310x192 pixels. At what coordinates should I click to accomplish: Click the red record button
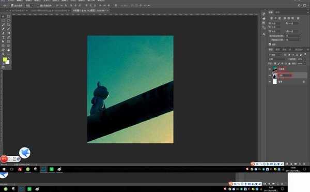pos(4,159)
